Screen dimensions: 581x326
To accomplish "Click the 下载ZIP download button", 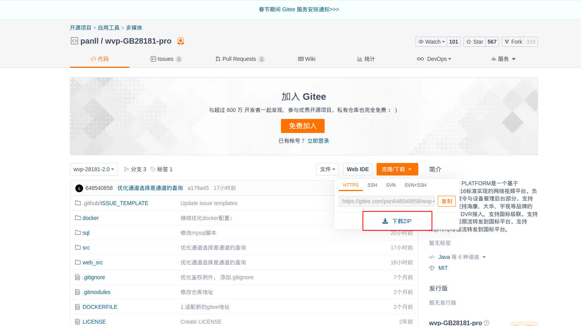I will pyautogui.click(x=397, y=221).
